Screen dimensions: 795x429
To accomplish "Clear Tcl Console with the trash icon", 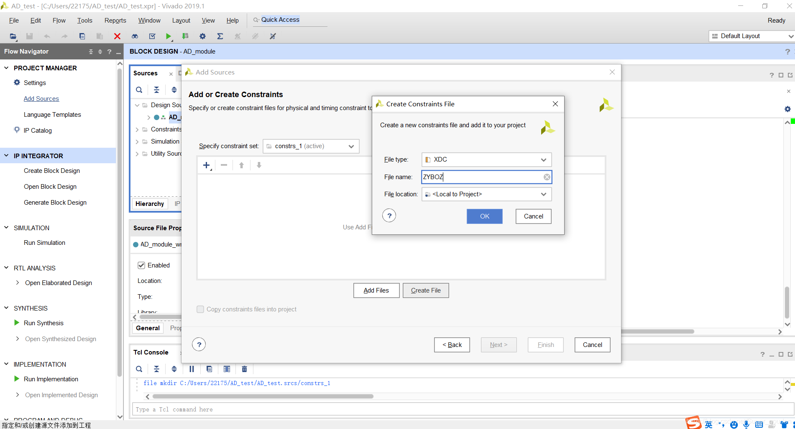I will [x=244, y=369].
